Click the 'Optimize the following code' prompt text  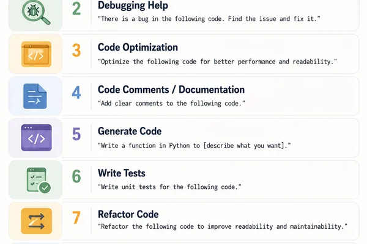[x=217, y=62]
